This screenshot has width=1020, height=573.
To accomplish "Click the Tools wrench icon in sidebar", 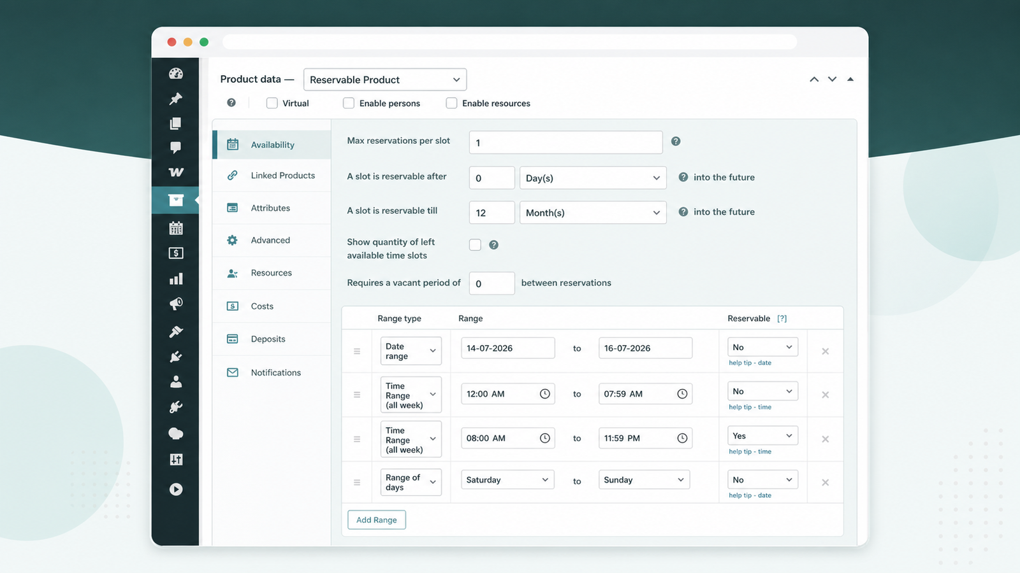I will click(176, 407).
